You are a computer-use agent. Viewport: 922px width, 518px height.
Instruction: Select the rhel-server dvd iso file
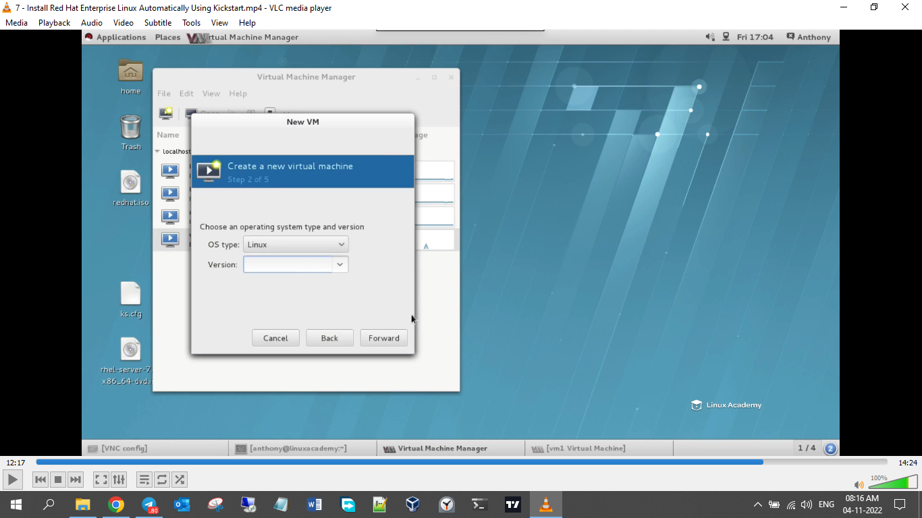(x=128, y=362)
